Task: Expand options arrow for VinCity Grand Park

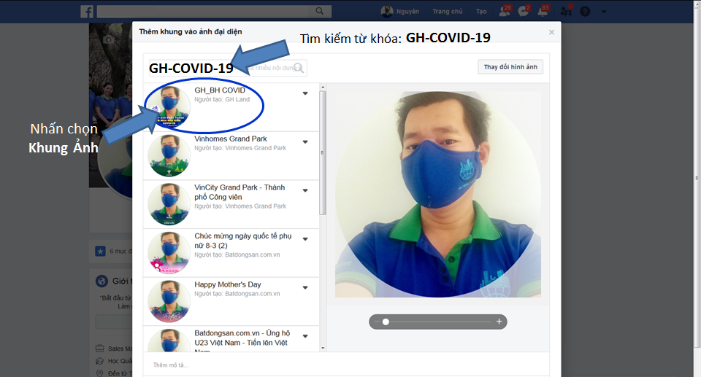Action: 305,191
